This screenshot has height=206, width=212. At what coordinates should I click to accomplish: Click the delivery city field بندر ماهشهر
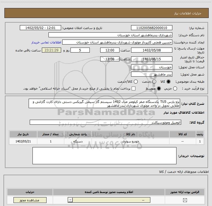click(151, 74)
